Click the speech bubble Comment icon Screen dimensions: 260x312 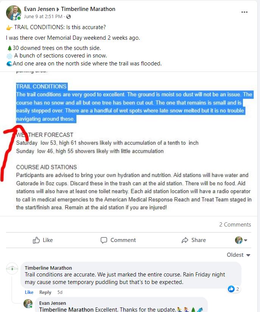click(104, 240)
